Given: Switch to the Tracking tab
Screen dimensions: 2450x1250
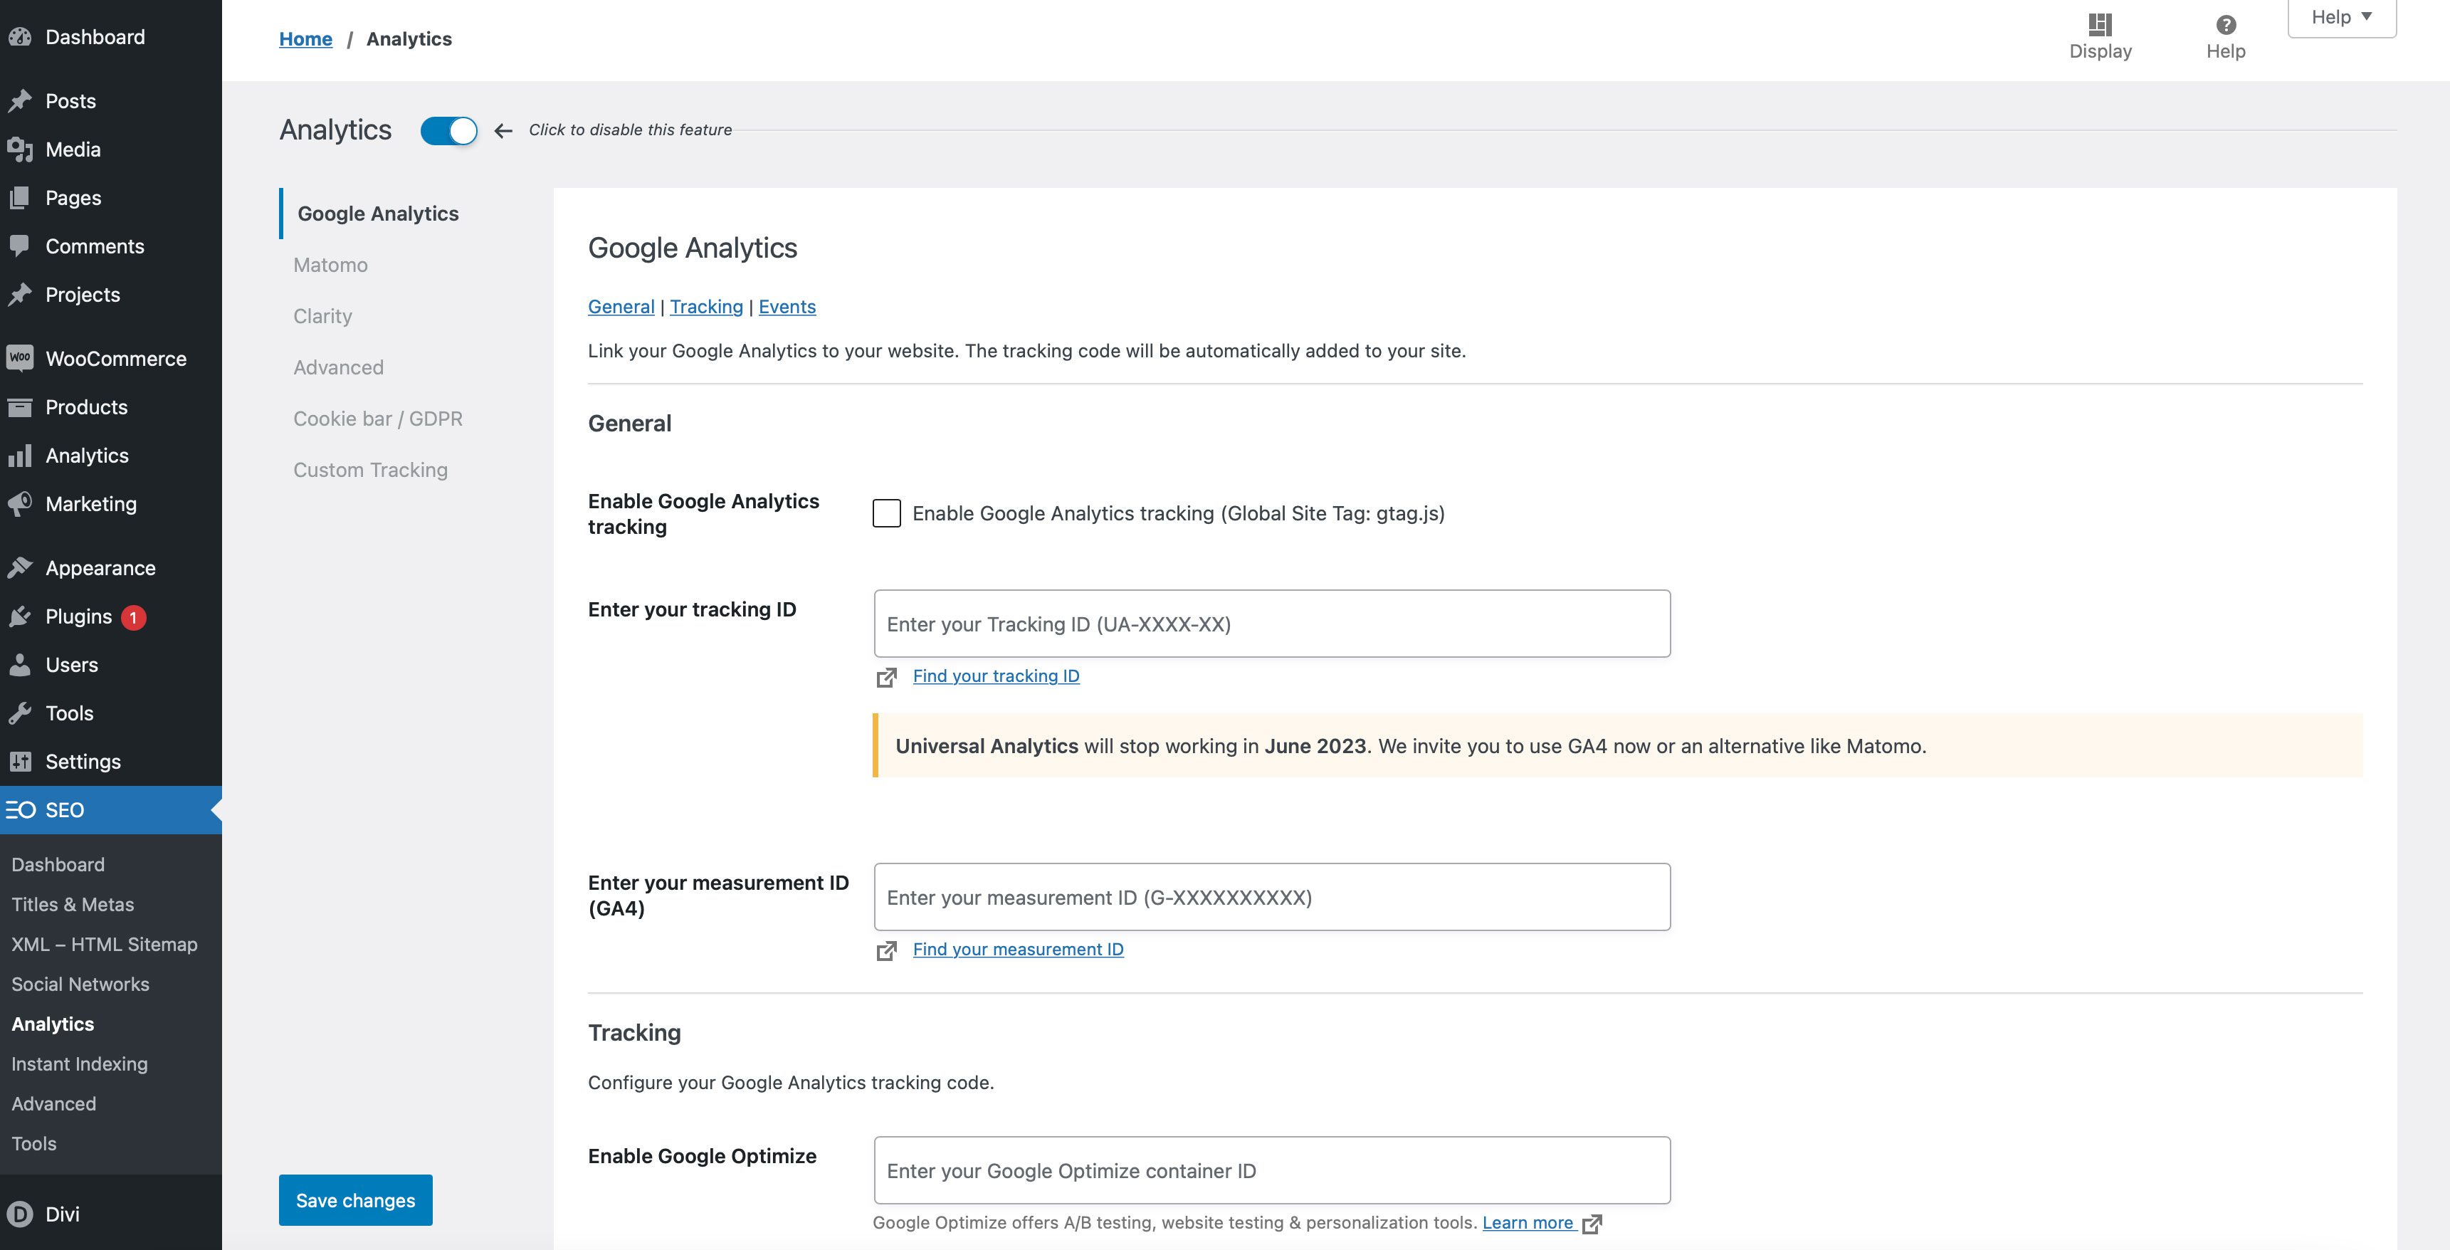Looking at the screenshot, I should tap(705, 305).
